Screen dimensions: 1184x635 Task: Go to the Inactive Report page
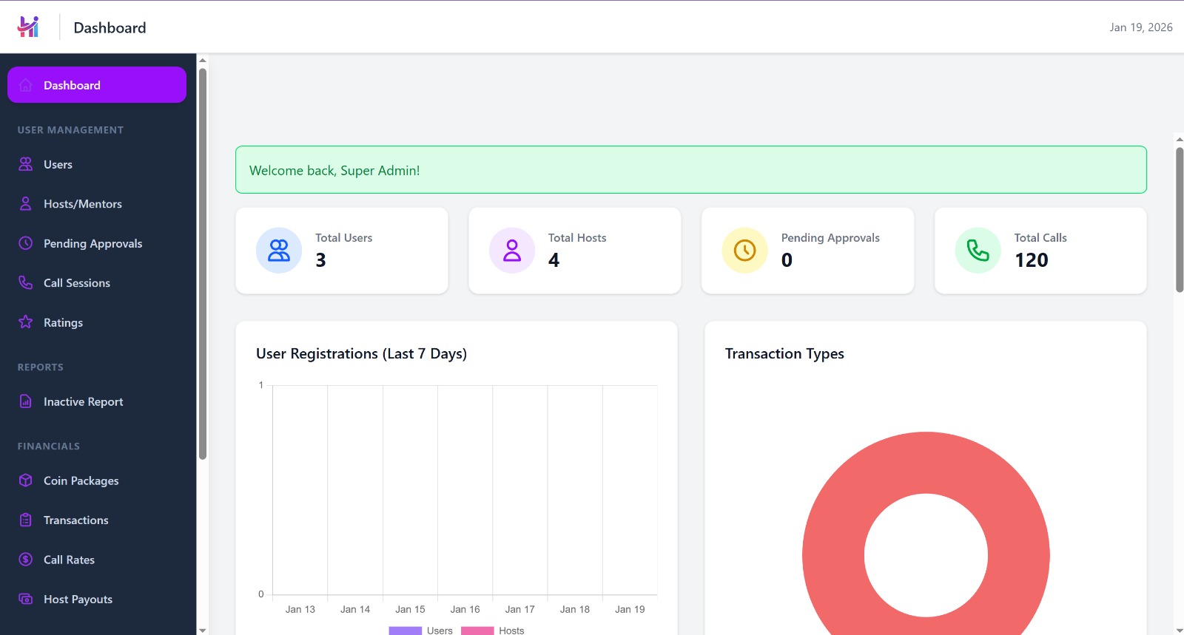pyautogui.click(x=83, y=401)
